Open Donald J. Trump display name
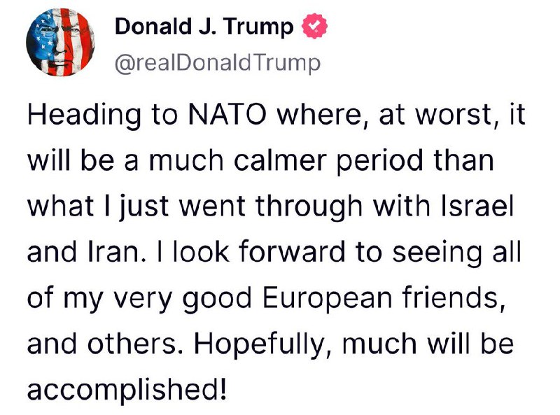The image size is (560, 415). click(x=204, y=27)
